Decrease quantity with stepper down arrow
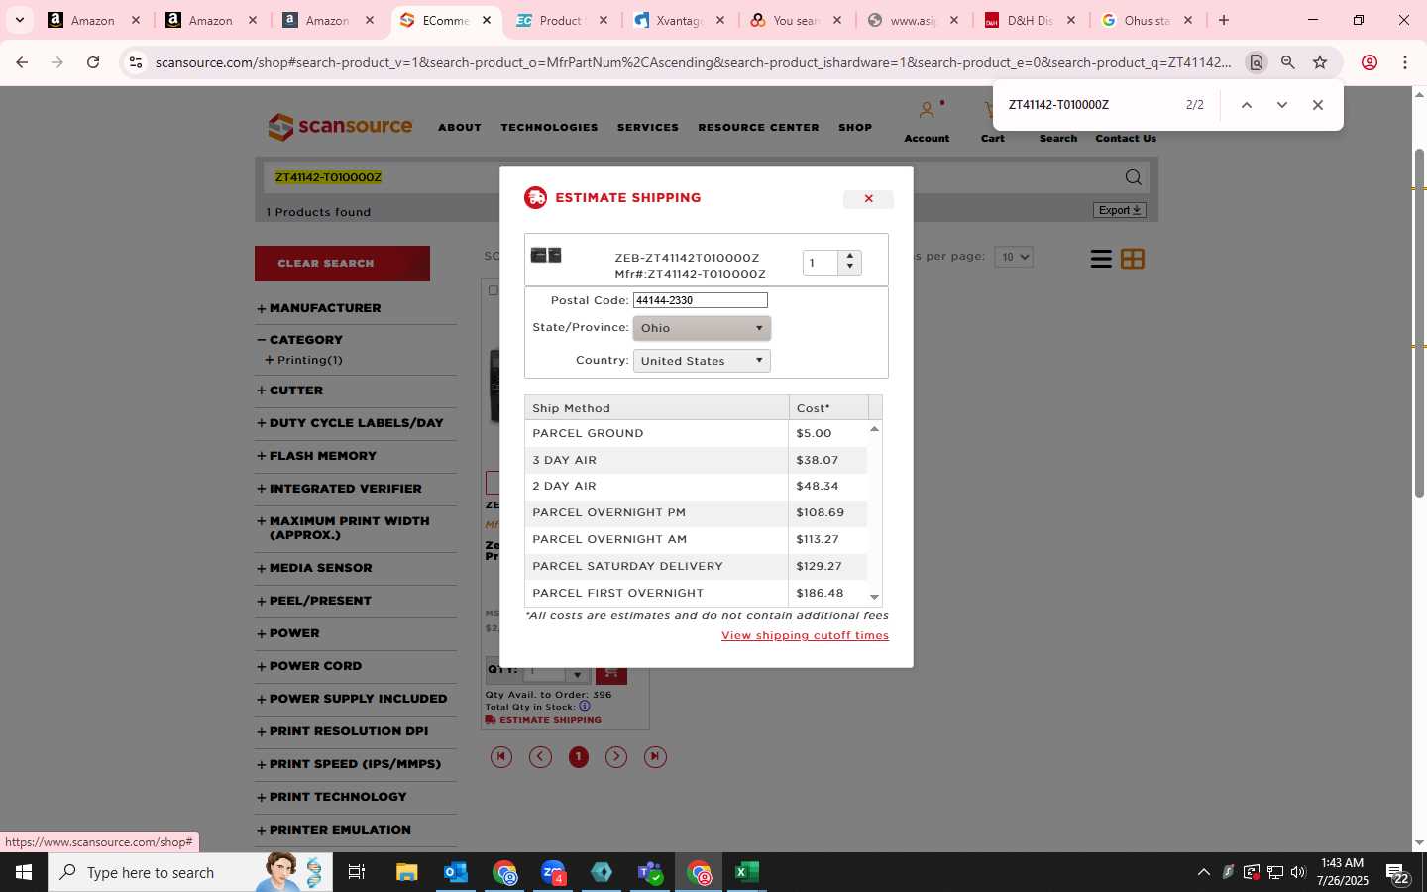Image resolution: width=1427 pixels, height=892 pixels. 850,268
